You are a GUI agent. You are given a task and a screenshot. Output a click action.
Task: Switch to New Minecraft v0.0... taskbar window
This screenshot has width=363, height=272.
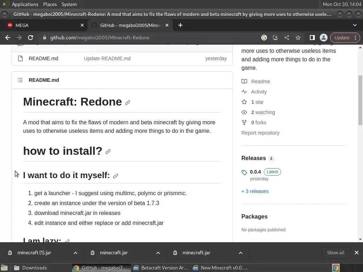click(220, 268)
